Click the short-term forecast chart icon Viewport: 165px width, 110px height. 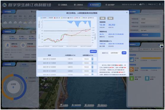pyautogui.click(x=132, y=60)
